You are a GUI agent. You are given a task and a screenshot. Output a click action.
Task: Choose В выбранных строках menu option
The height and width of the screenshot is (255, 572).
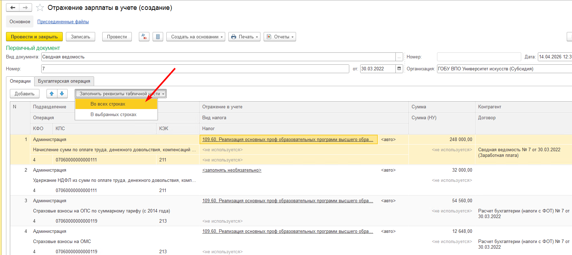point(113,115)
